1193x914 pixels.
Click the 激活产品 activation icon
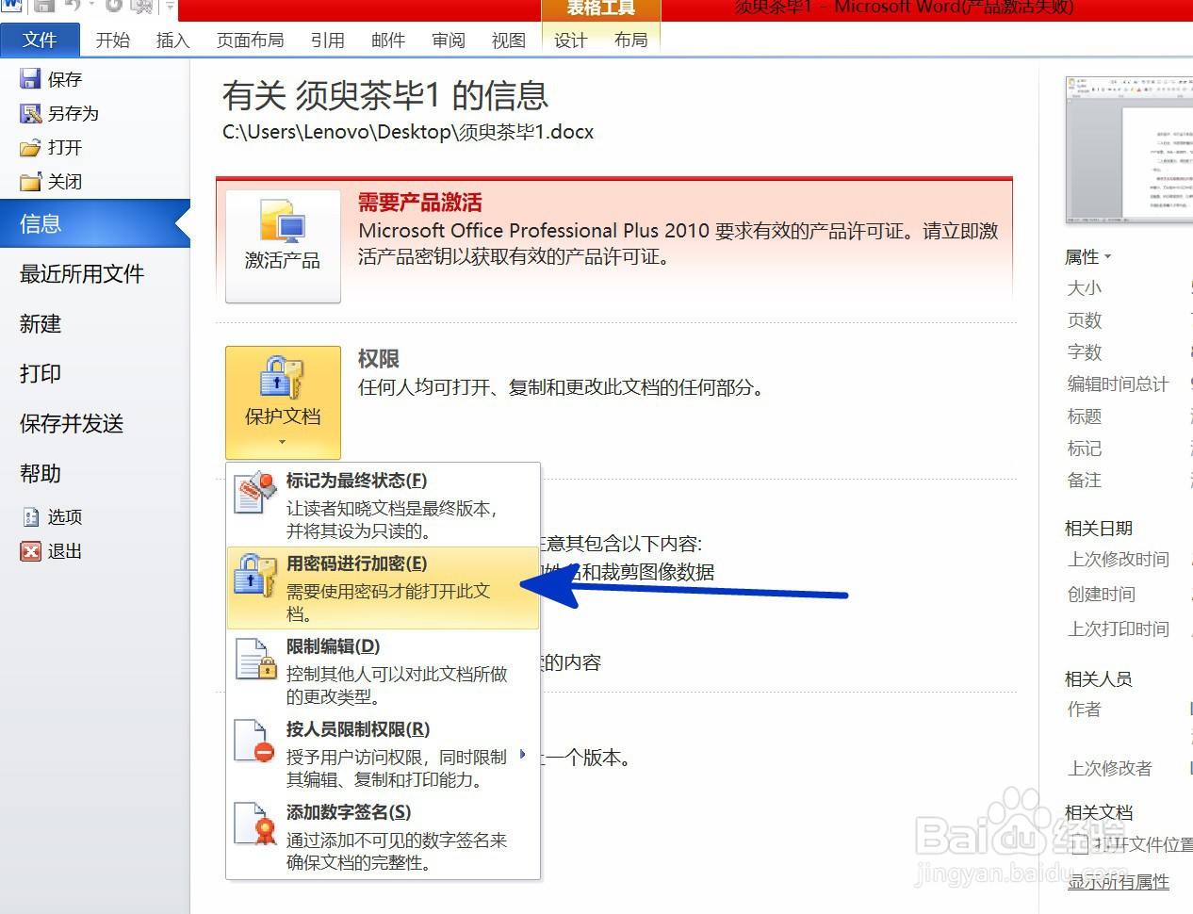pyautogui.click(x=283, y=222)
